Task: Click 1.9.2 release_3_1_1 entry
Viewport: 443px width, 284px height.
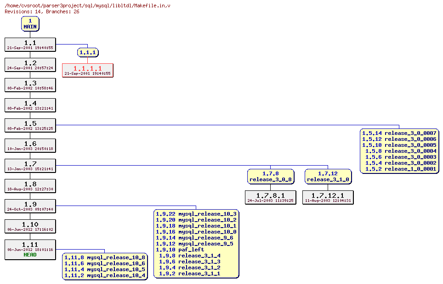Action: [x=190, y=273]
